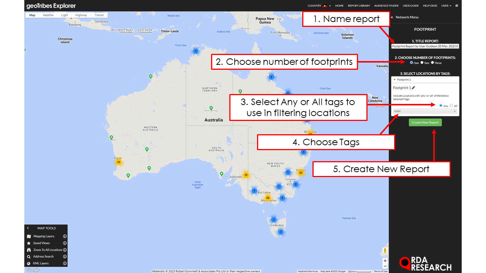Open the KML Layers tool

click(41, 263)
